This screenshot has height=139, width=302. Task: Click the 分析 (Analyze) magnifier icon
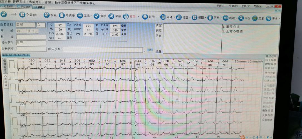click(x=241, y=18)
